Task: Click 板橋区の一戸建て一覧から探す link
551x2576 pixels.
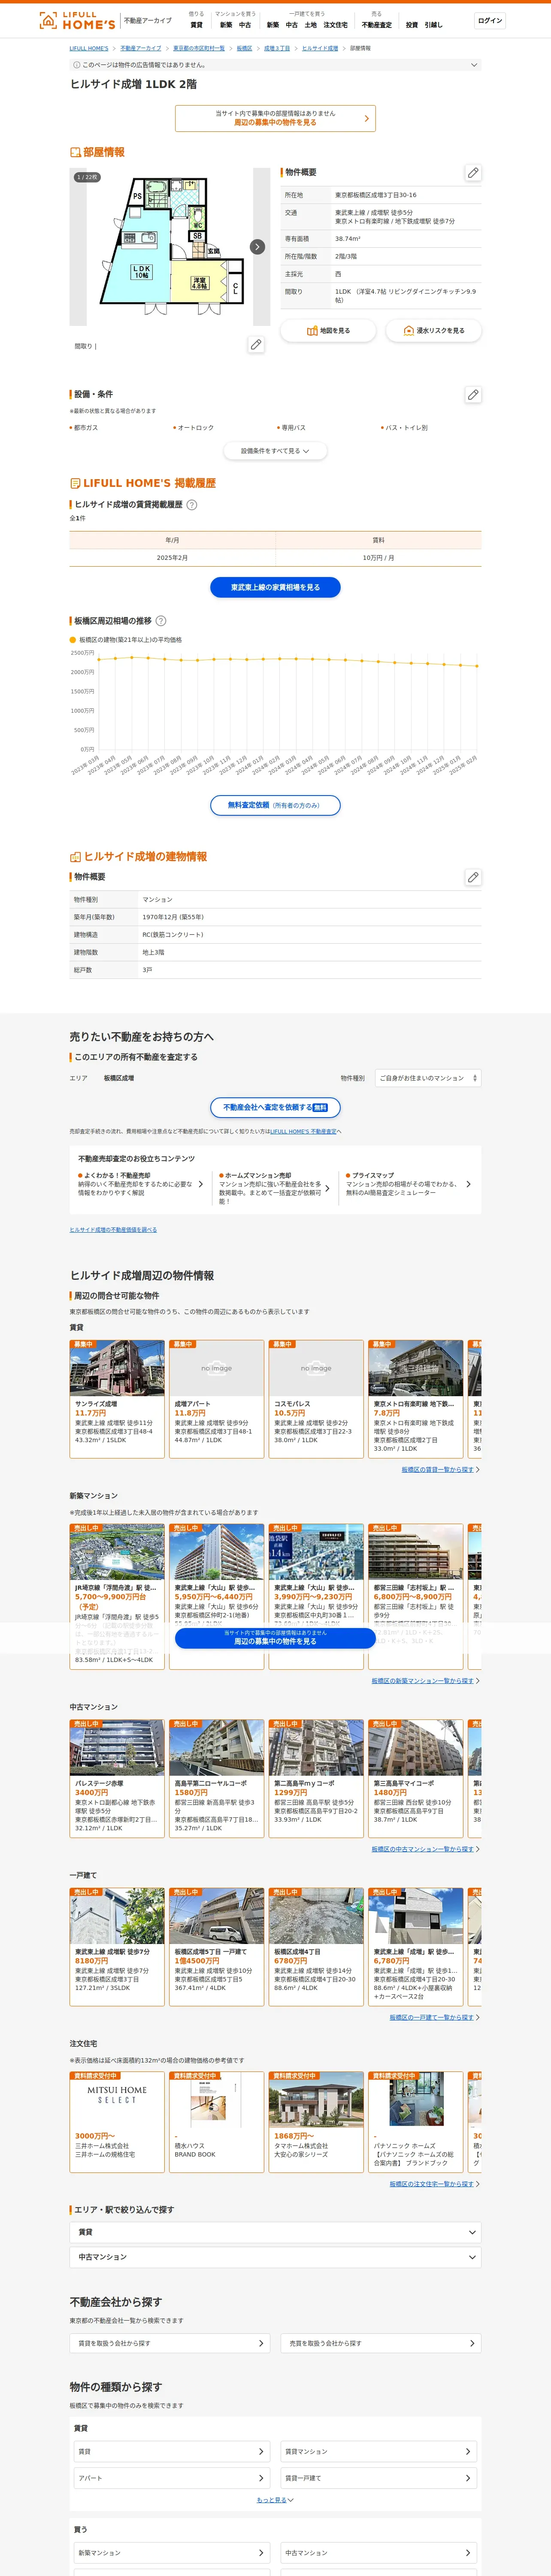Action: [x=432, y=2017]
